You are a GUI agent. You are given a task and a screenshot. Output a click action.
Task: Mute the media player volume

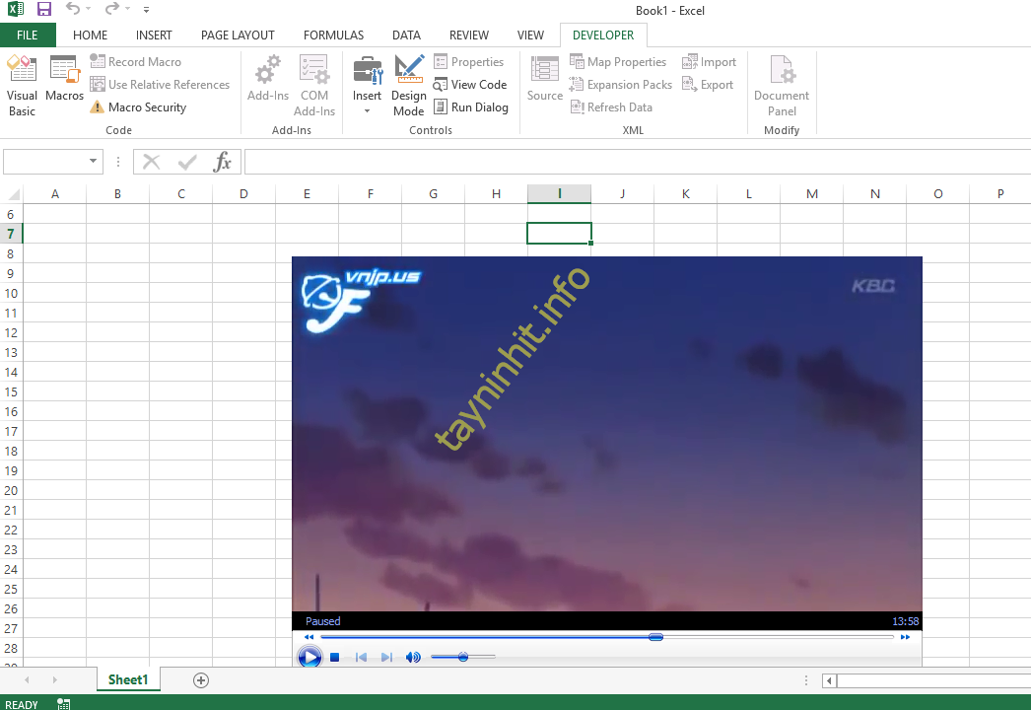pyautogui.click(x=413, y=658)
